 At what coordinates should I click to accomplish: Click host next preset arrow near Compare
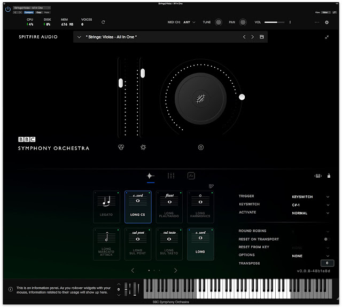[20, 12]
